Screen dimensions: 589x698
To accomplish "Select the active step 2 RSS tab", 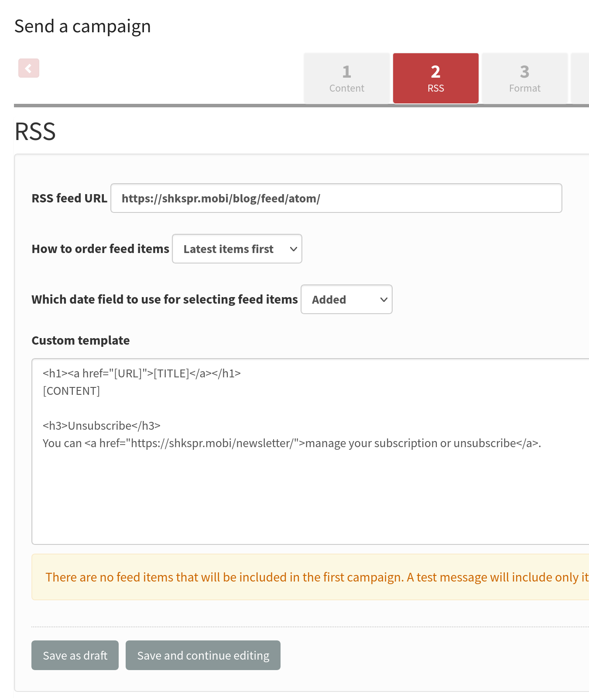I will pos(435,79).
